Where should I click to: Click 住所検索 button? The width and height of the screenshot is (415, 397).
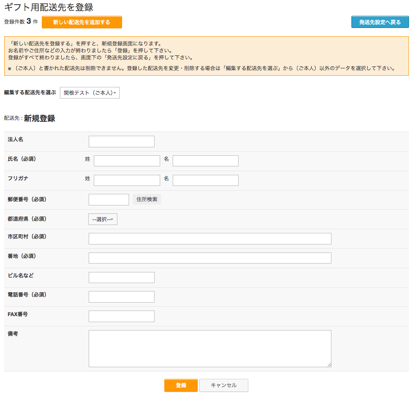[147, 199]
